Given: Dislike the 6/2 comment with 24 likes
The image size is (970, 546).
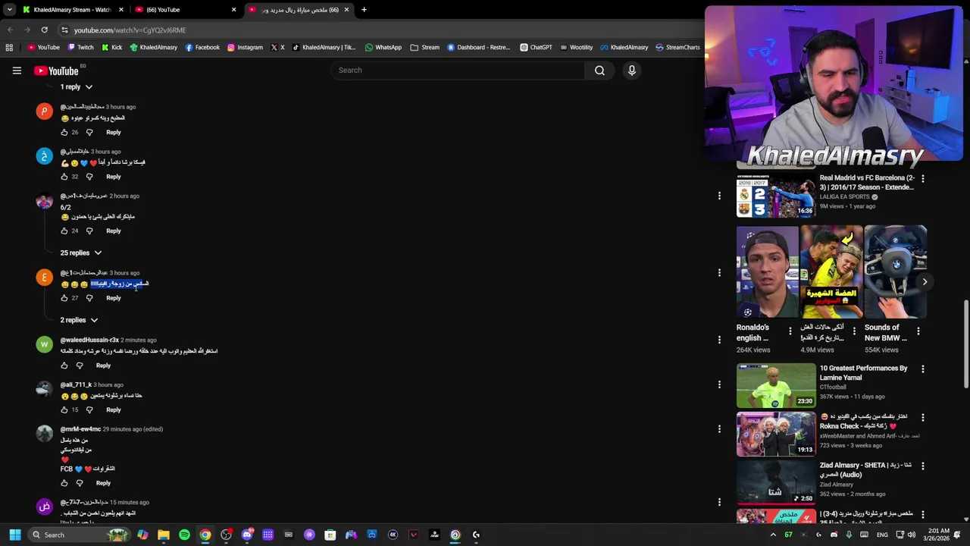Looking at the screenshot, I should point(89,231).
